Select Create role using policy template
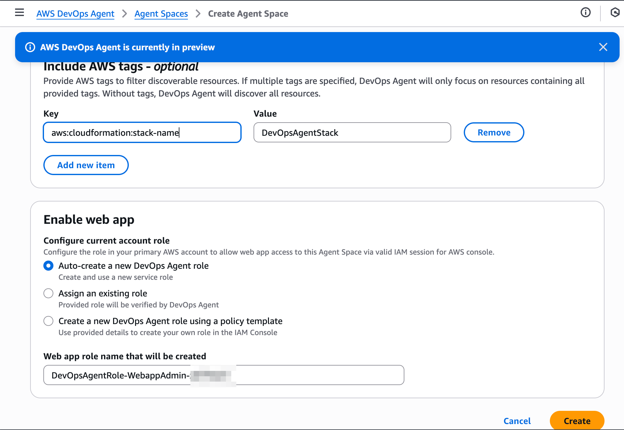624x430 pixels. tap(48, 321)
